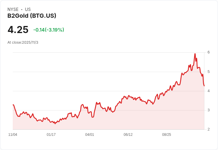This screenshot has height=150, width=218.
Task: Click the left starting point of the price line
Action: [x=13, y=105]
